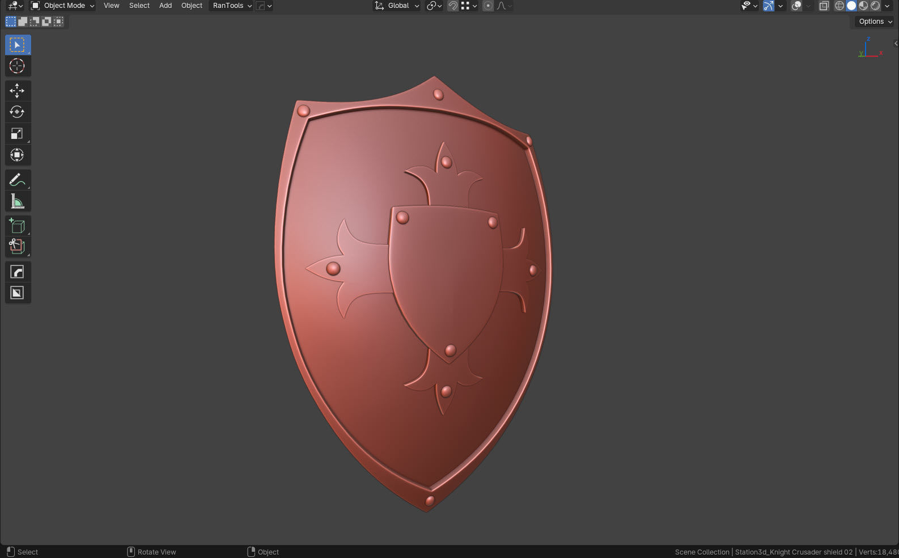The height and width of the screenshot is (558, 899).
Task: Toggle viewport overlays
Action: point(796,6)
